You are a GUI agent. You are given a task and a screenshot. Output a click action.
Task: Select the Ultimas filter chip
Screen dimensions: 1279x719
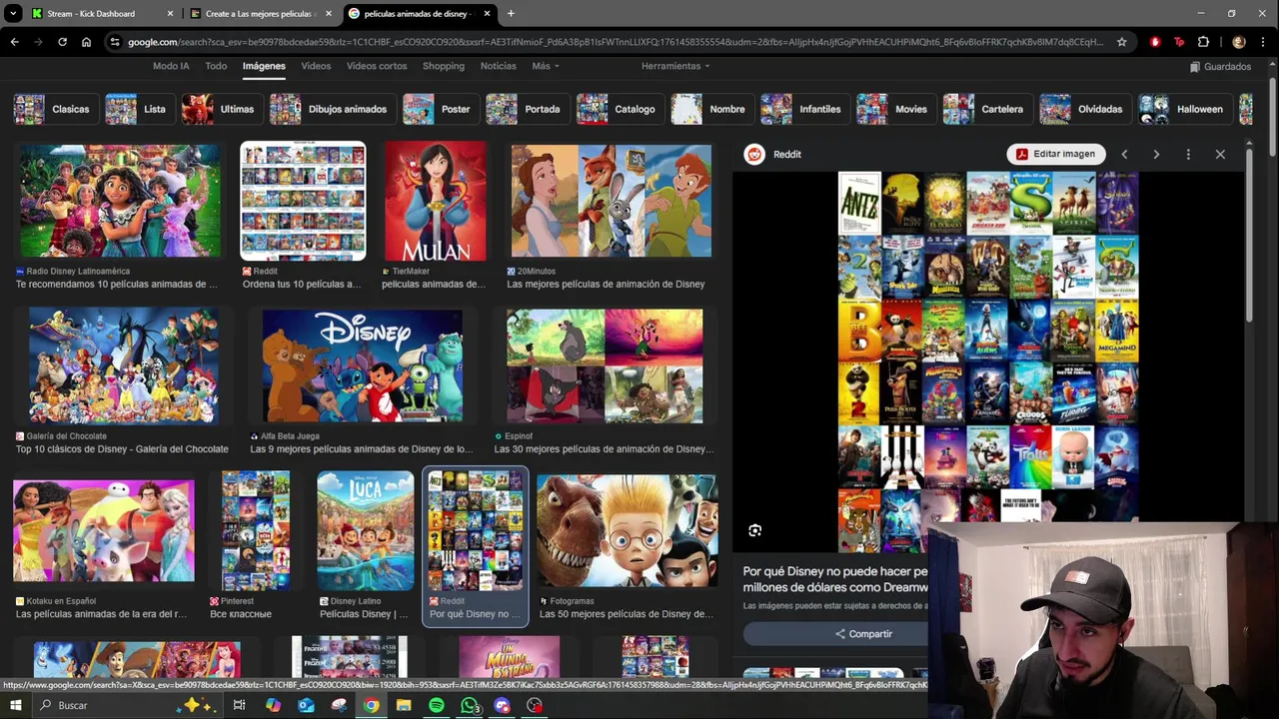221,109
